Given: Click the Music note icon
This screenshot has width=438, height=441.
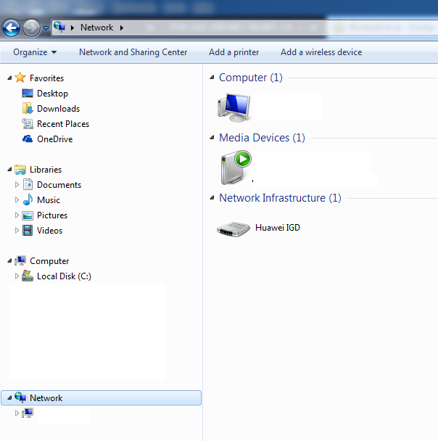Looking at the screenshot, I should click(x=28, y=199).
